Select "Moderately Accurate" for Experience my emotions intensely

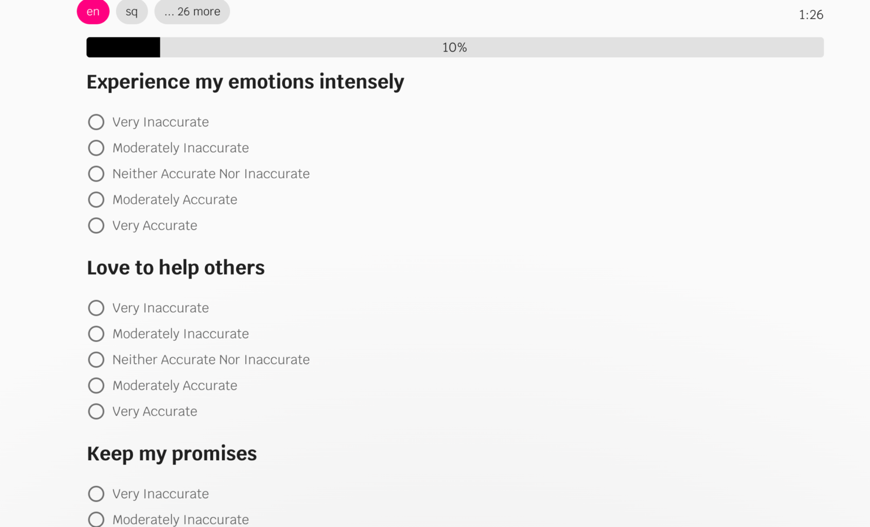pos(96,199)
